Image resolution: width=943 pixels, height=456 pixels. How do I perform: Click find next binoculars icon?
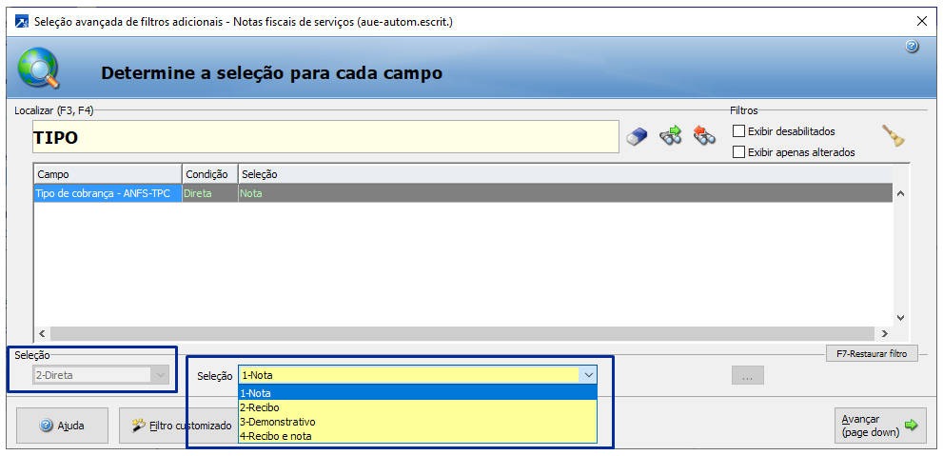(670, 135)
